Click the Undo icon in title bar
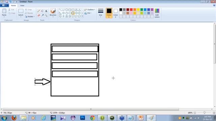 tap(10, 2)
